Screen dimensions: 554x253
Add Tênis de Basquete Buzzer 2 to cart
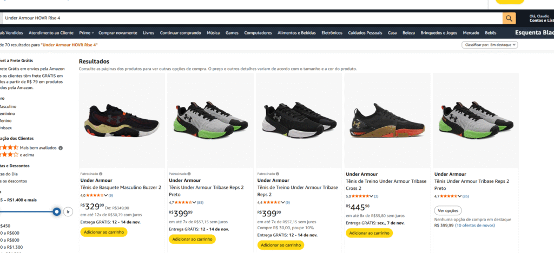pyautogui.click(x=103, y=232)
